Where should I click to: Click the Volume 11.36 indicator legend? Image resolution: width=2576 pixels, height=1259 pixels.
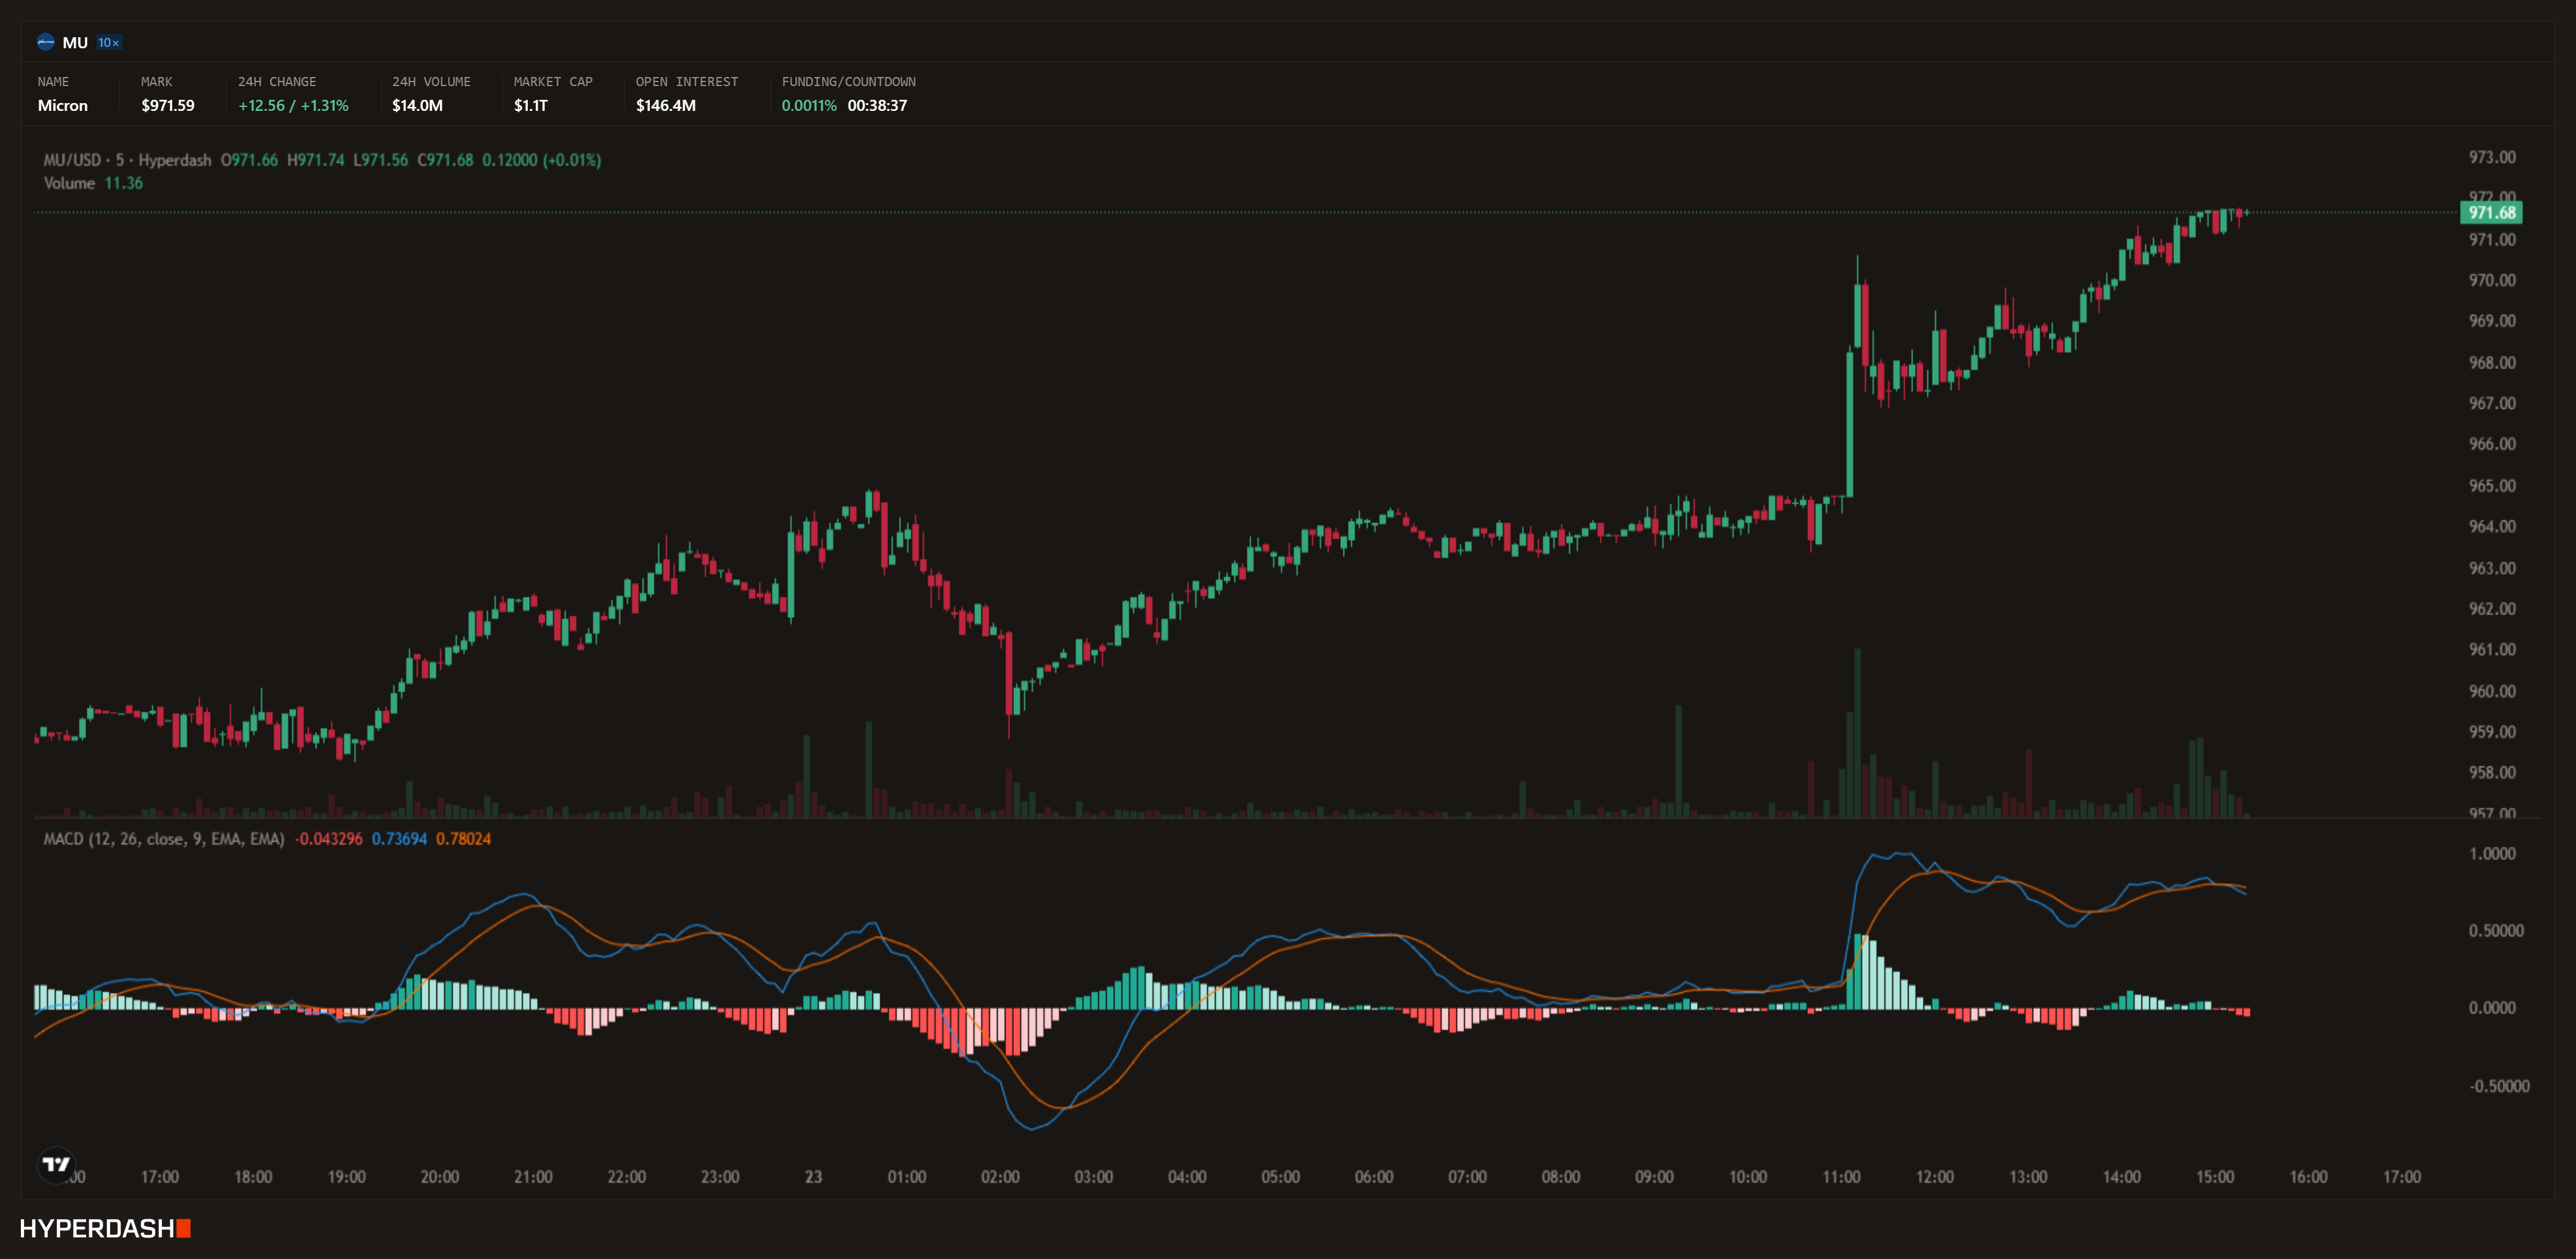93,183
